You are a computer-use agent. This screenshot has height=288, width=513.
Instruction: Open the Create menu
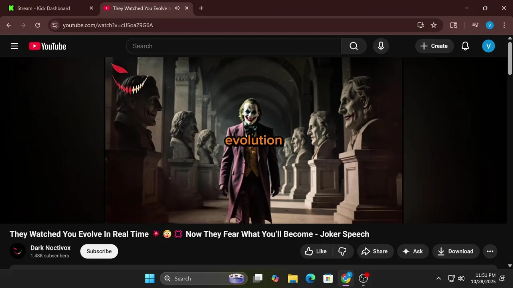[x=434, y=46]
